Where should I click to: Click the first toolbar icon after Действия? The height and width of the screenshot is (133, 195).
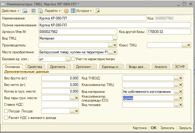pos(25,11)
